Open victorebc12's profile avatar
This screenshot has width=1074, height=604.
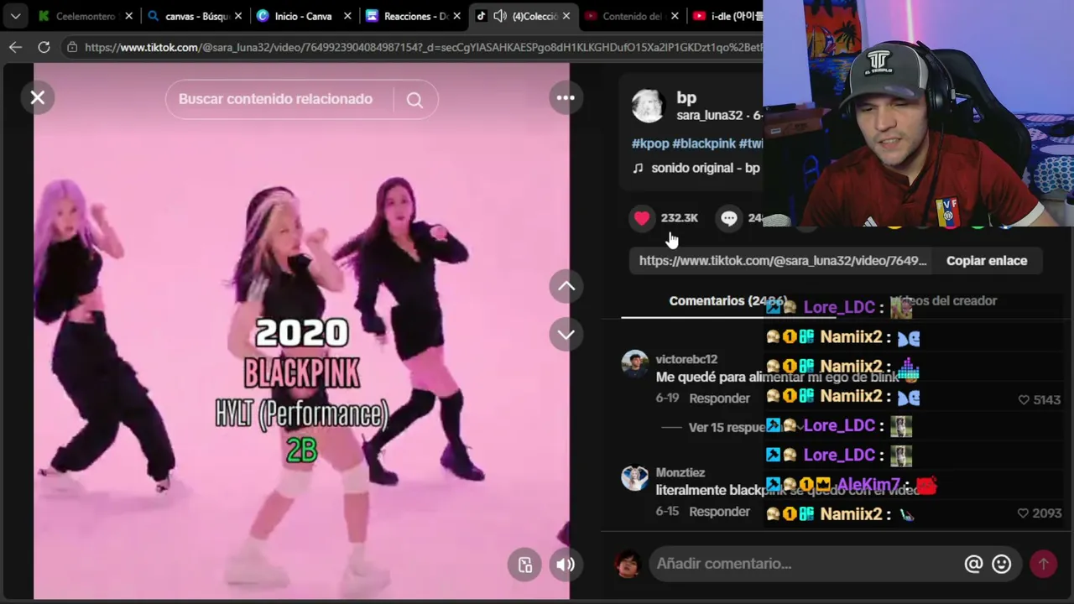click(x=635, y=364)
